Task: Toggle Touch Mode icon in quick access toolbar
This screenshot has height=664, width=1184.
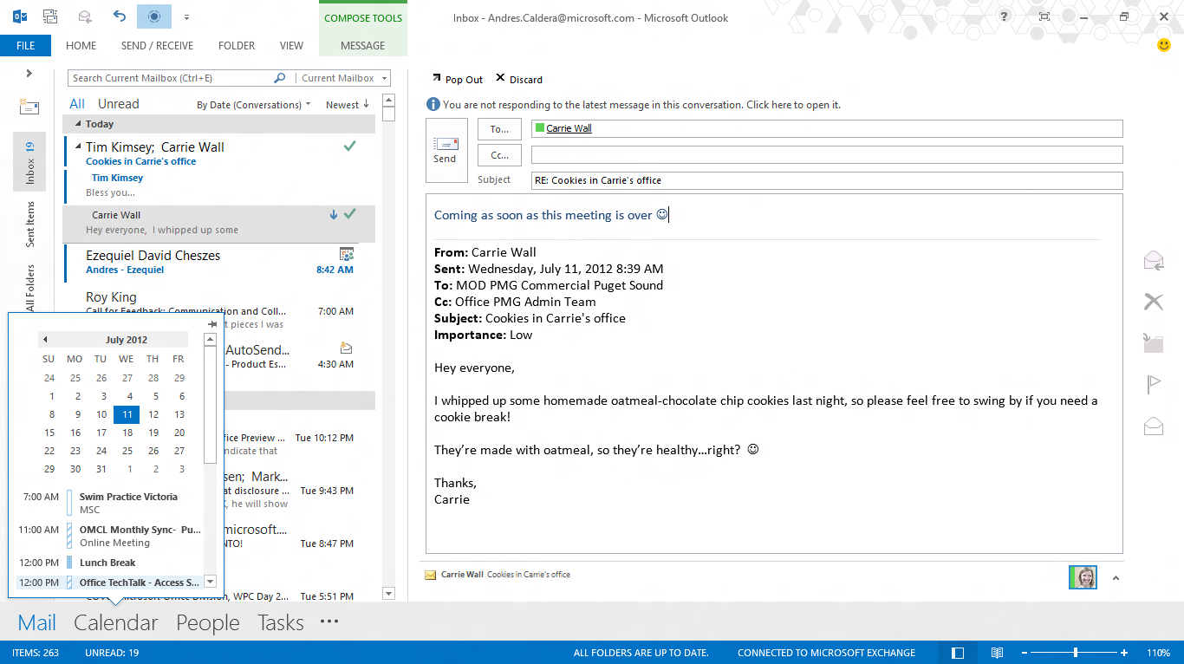Action: coord(154,16)
